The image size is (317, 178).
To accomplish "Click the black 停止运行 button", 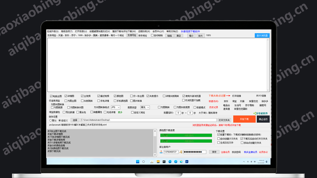I will (x=263, y=119).
